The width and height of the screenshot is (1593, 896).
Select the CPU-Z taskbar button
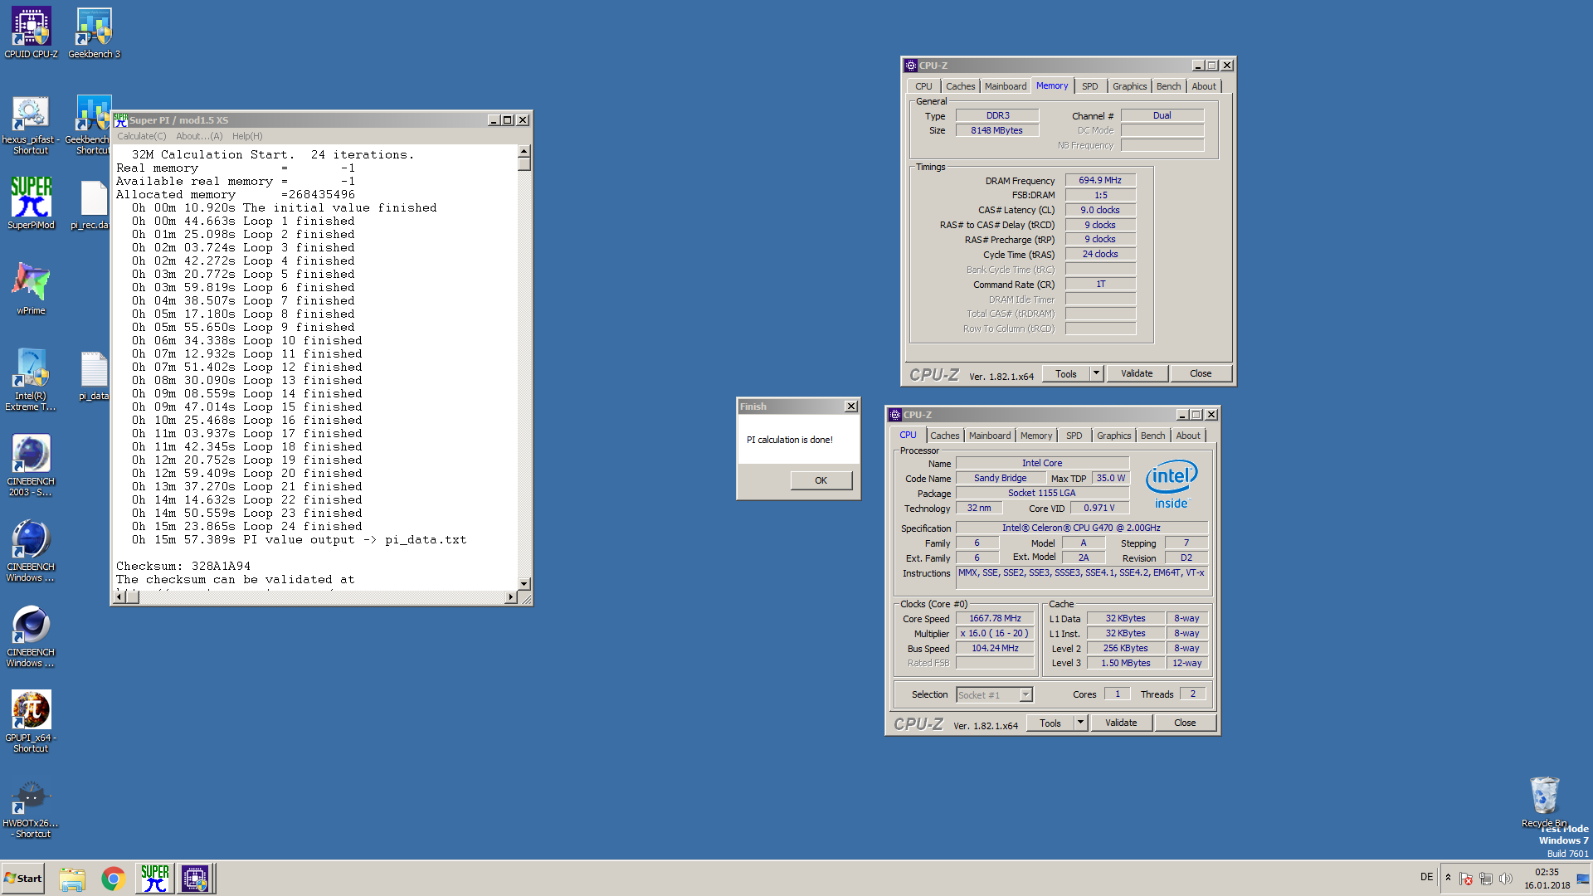pyautogui.click(x=196, y=879)
